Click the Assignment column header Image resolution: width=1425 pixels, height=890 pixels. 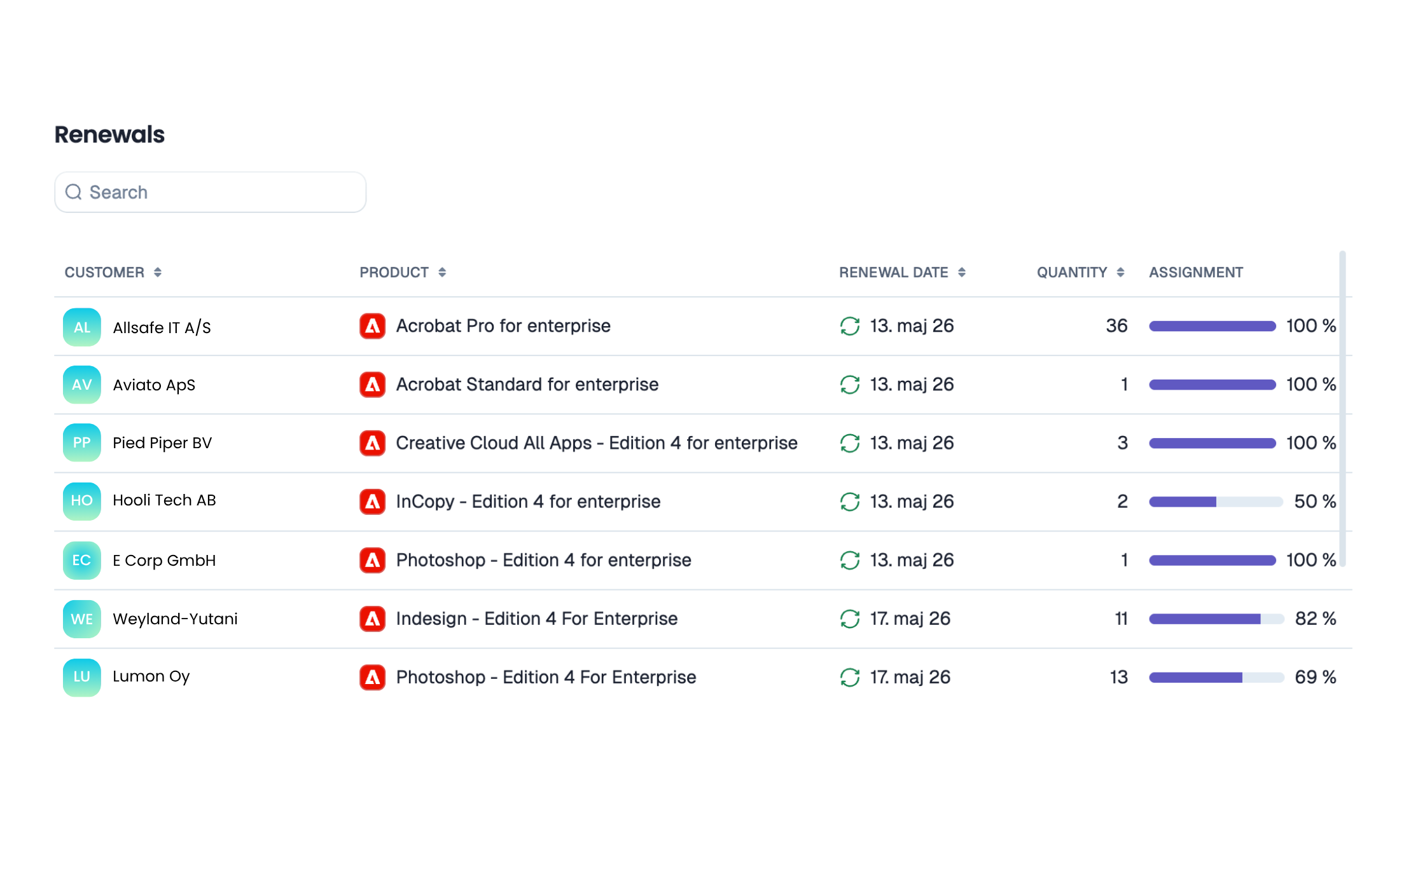1196,272
